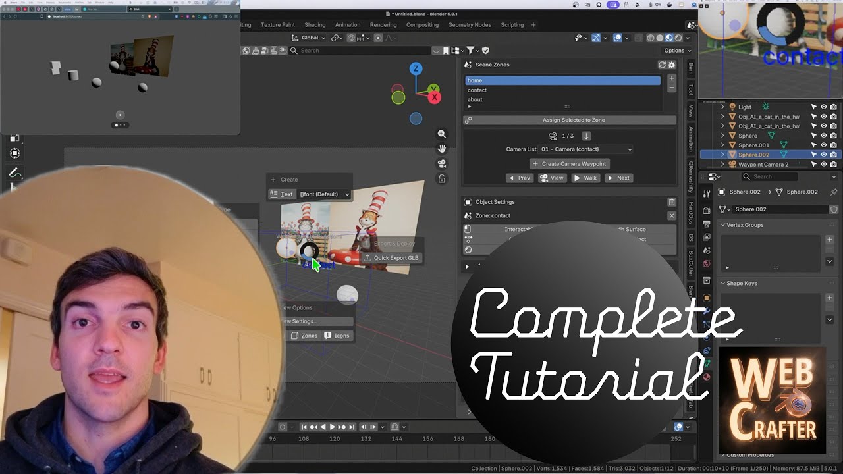Jump to timeline end button

(x=352, y=427)
